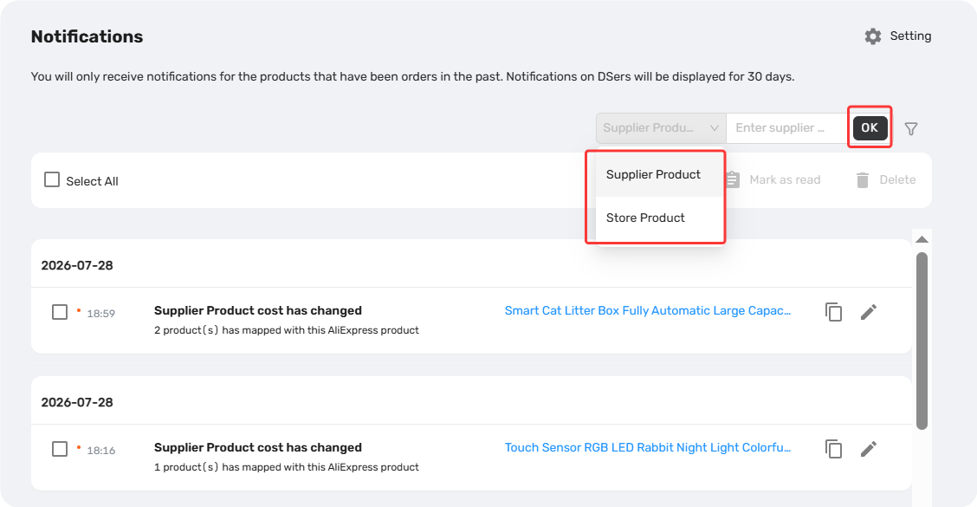Check the 18:59 notification checkbox
Viewport: 977px width, 507px height.
pos(60,312)
